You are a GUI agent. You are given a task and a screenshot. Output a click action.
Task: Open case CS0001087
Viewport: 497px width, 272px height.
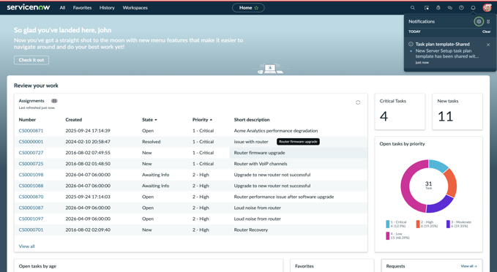click(31, 208)
